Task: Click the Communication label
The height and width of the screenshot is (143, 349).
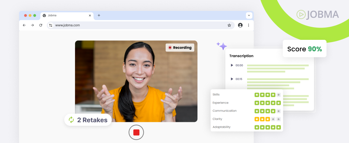Action: (225, 111)
